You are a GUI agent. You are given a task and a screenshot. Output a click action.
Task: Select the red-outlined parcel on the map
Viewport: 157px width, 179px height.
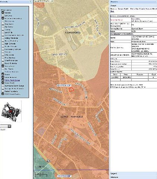71,89
